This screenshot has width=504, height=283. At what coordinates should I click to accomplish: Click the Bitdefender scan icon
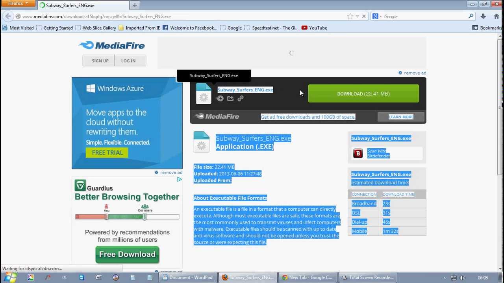[358, 153]
